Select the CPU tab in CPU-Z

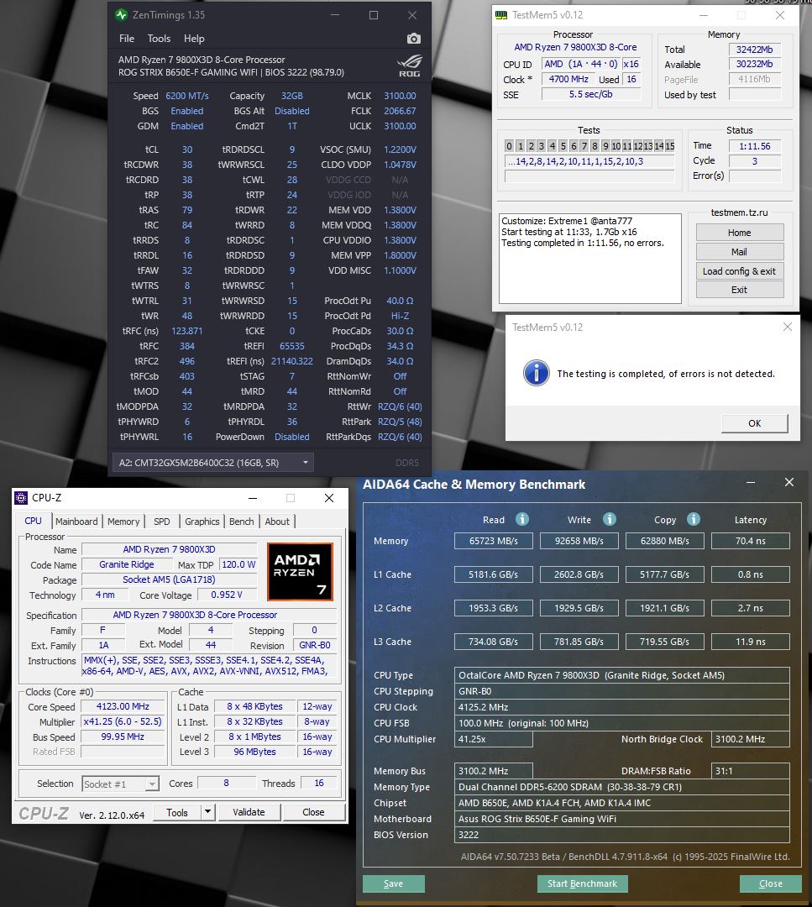point(33,521)
